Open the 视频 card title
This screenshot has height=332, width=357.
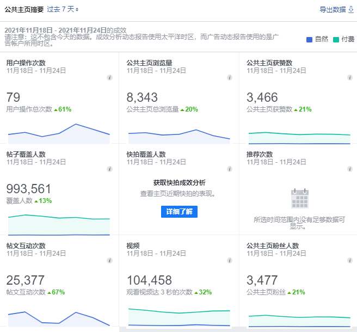coord(133,245)
